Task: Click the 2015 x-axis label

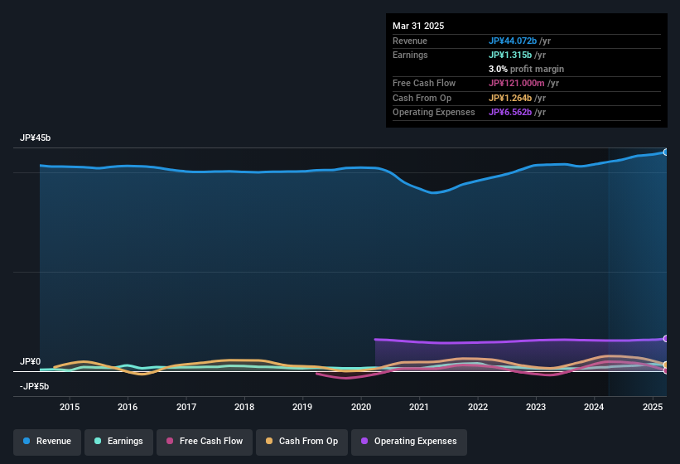Action: tap(70, 407)
